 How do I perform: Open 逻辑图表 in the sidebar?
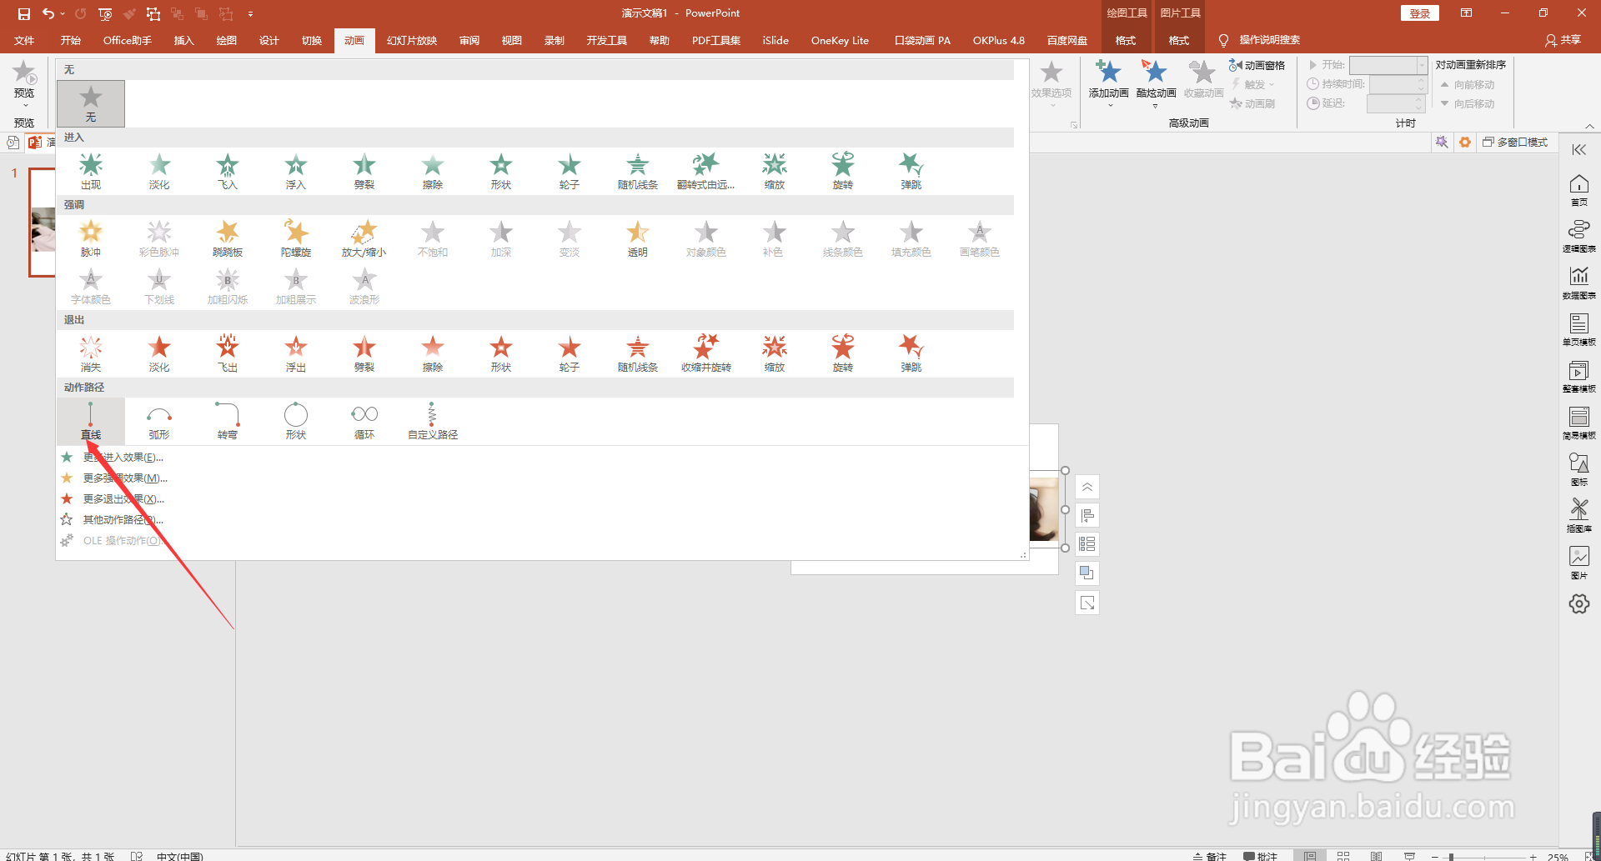pos(1579,237)
